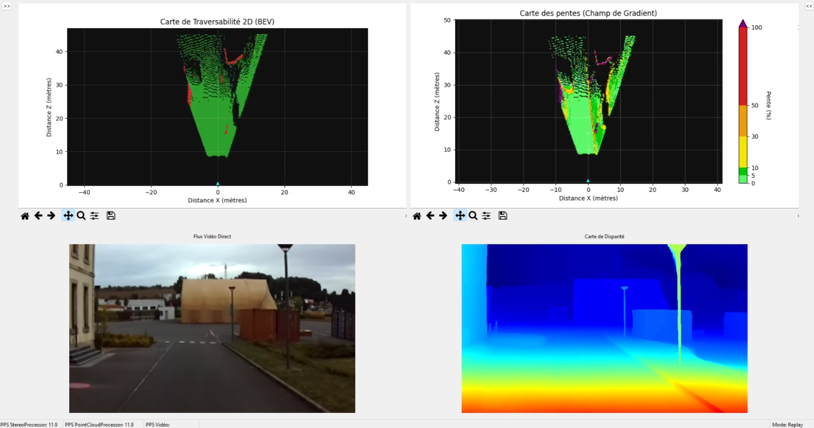Save the slope map figure to disk
Screen dimensions: 814x428
click(x=503, y=216)
